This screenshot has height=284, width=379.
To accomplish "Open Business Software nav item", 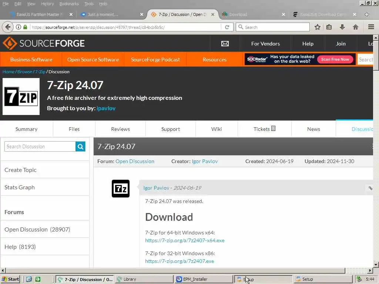I will (31, 60).
